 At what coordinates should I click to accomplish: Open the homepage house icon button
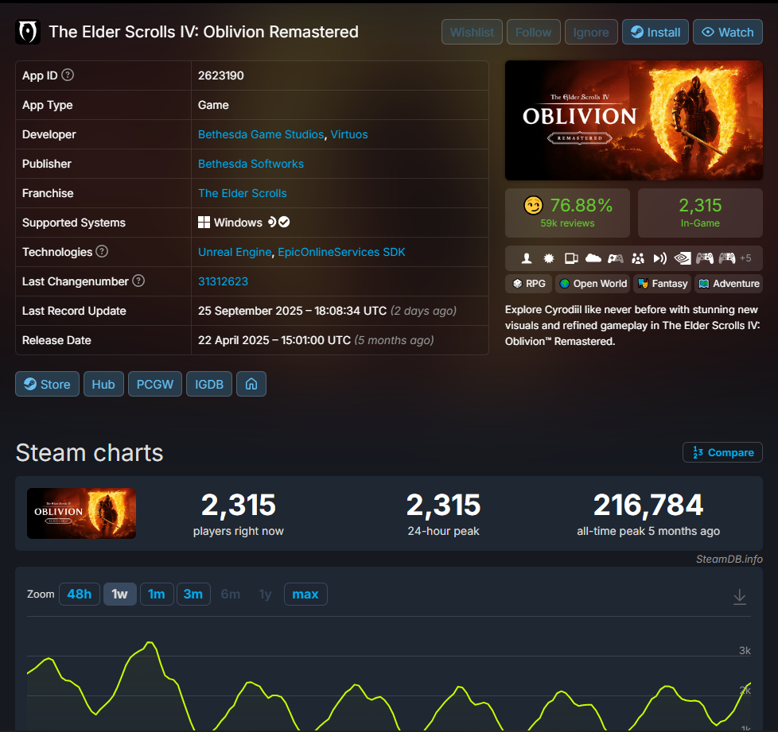click(251, 384)
